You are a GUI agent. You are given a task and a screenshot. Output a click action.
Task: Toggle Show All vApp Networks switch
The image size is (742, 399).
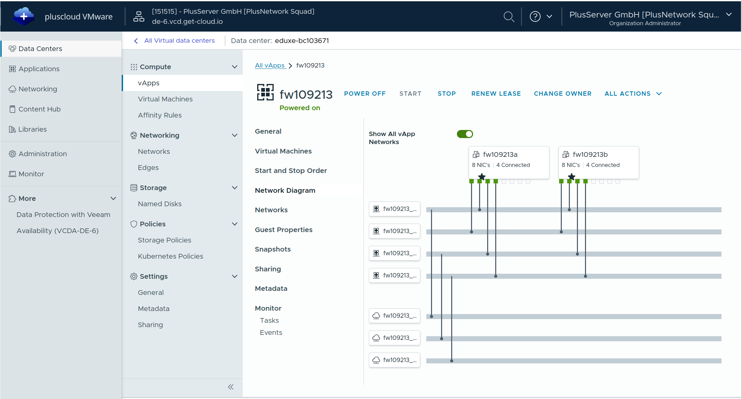tap(465, 134)
